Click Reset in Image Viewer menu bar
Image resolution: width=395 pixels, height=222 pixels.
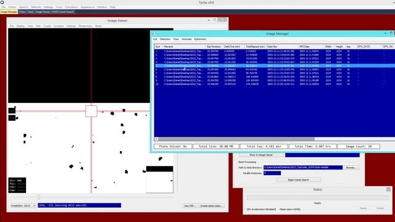[98, 26]
